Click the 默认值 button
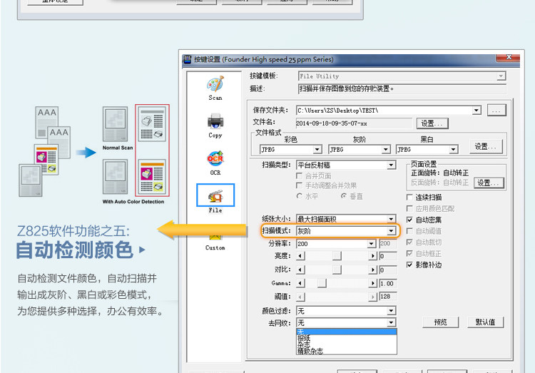The image size is (535, 373). (486, 322)
